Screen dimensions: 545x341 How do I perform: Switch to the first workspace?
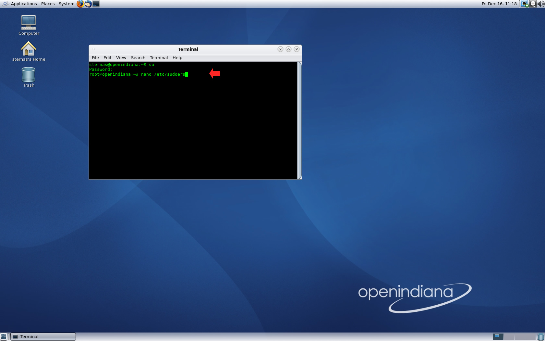[x=498, y=337]
